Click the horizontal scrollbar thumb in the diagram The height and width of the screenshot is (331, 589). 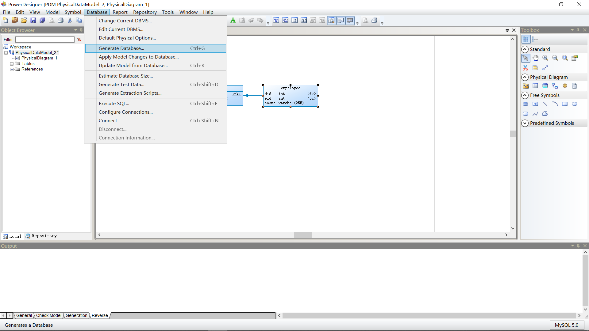(303, 235)
